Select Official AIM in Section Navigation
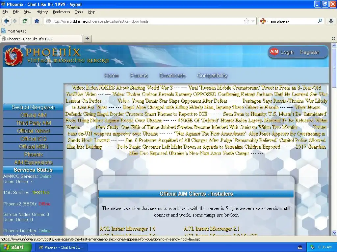The height and width of the screenshot is (252, 337). [x=33, y=115]
